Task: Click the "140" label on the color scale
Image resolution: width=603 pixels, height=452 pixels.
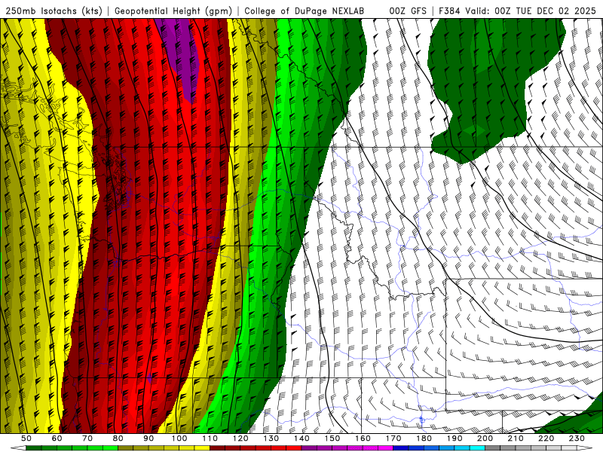Action: point(301,438)
